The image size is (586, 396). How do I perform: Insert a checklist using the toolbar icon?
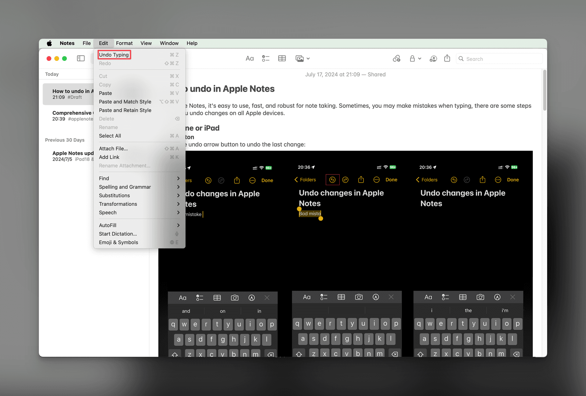coord(266,59)
